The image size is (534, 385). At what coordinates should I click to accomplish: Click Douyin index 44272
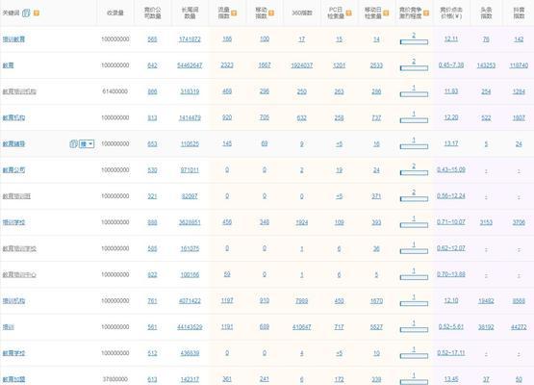519,326
